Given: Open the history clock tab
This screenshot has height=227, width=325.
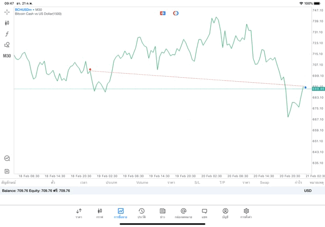Looking at the screenshot, I should (141, 212).
